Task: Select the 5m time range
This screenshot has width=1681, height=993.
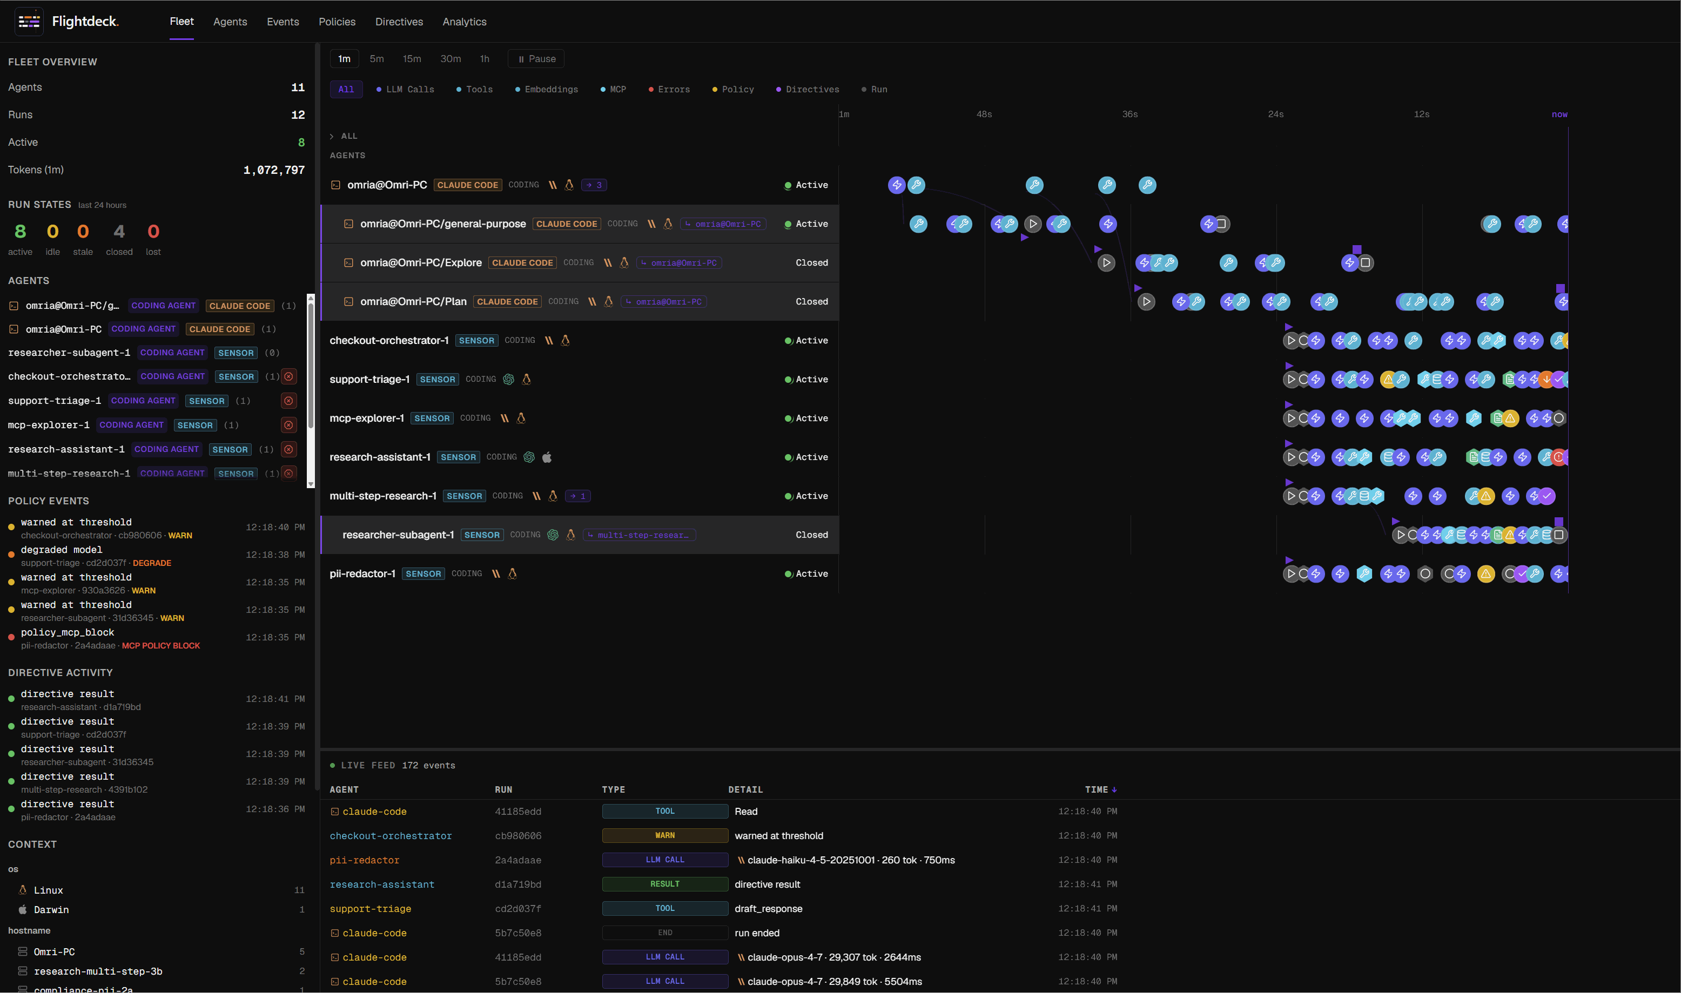Action: (376, 59)
